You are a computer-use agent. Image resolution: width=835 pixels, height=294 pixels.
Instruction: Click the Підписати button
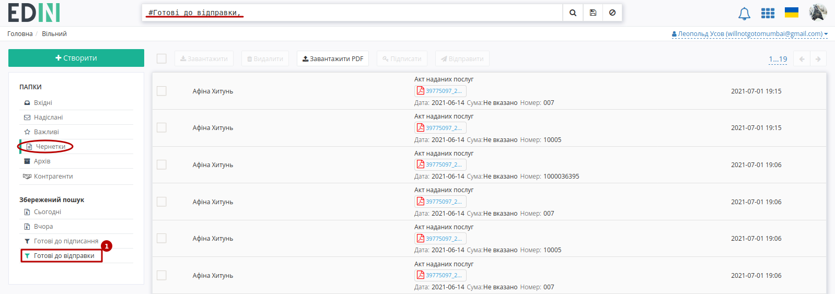(402, 58)
